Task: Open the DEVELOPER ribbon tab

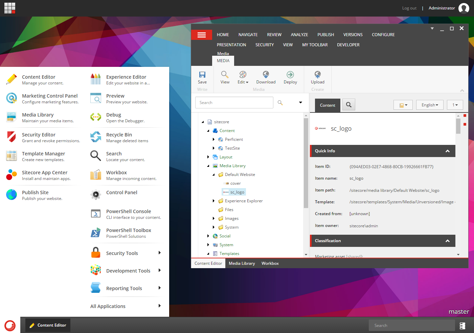Action: point(348,45)
